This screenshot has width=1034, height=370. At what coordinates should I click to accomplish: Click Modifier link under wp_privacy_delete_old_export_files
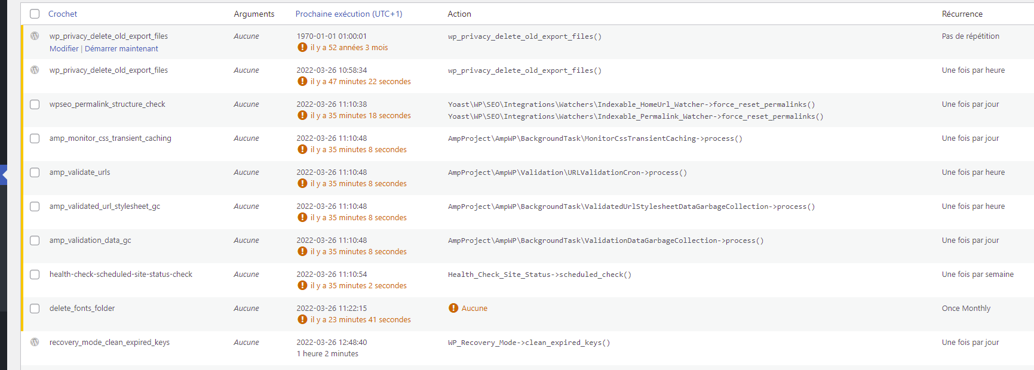coord(64,48)
